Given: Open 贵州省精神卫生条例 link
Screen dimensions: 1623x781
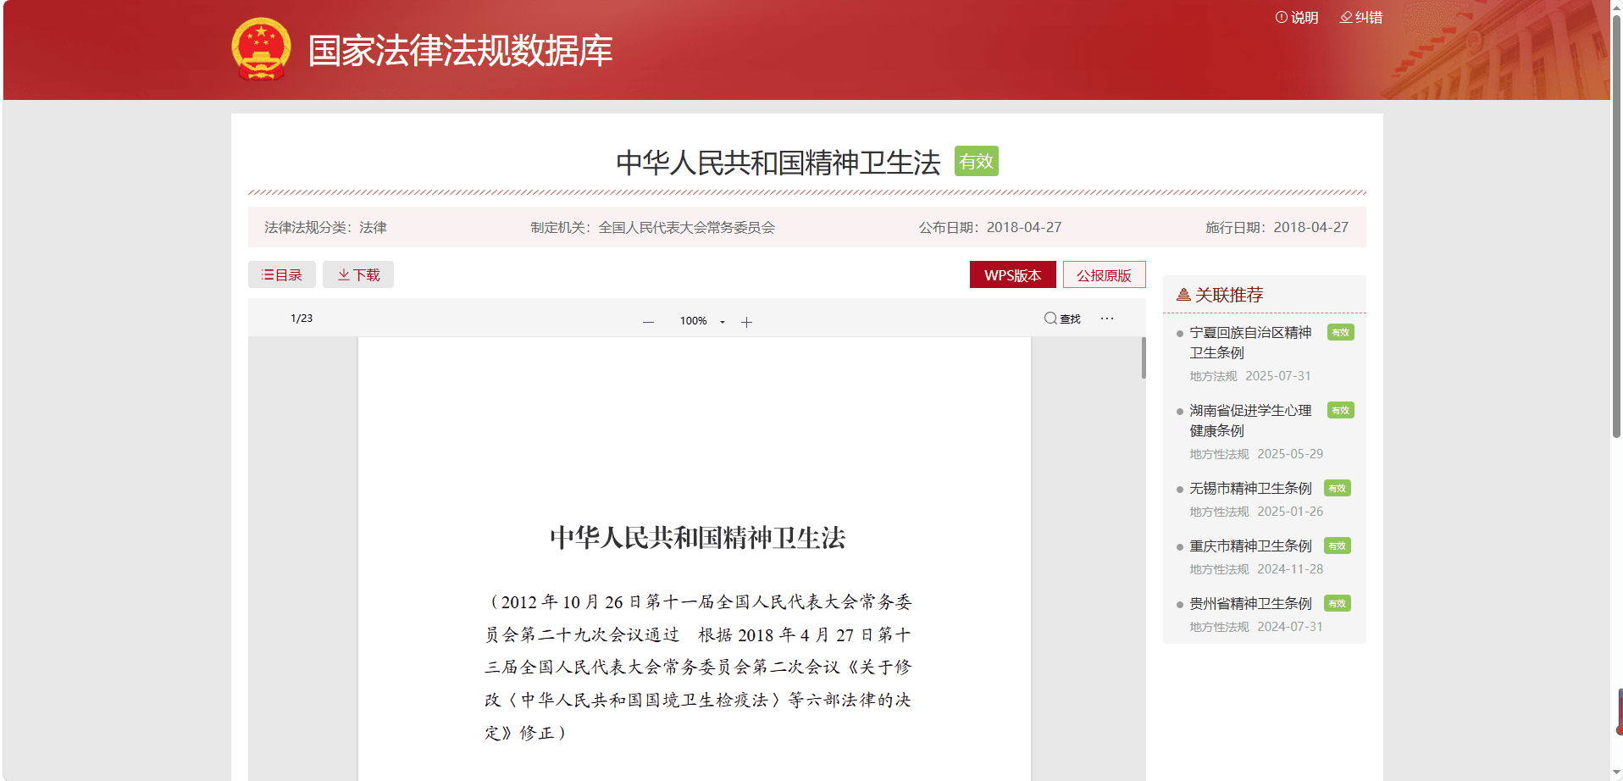Looking at the screenshot, I should click(x=1250, y=603).
